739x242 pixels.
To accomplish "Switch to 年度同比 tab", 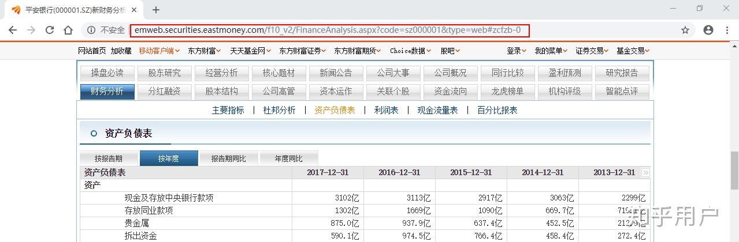I will pos(289,158).
